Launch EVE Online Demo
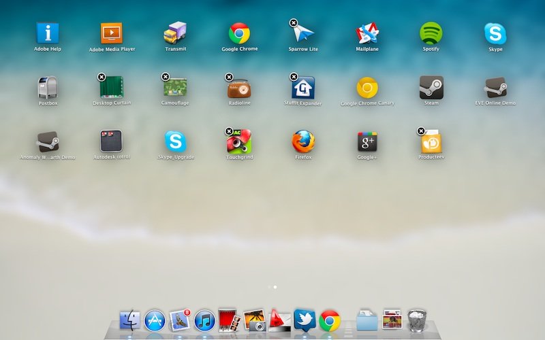The height and width of the screenshot is (340, 545). 495,88
